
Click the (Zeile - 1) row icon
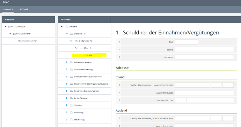pyautogui.click(x=81, y=48)
